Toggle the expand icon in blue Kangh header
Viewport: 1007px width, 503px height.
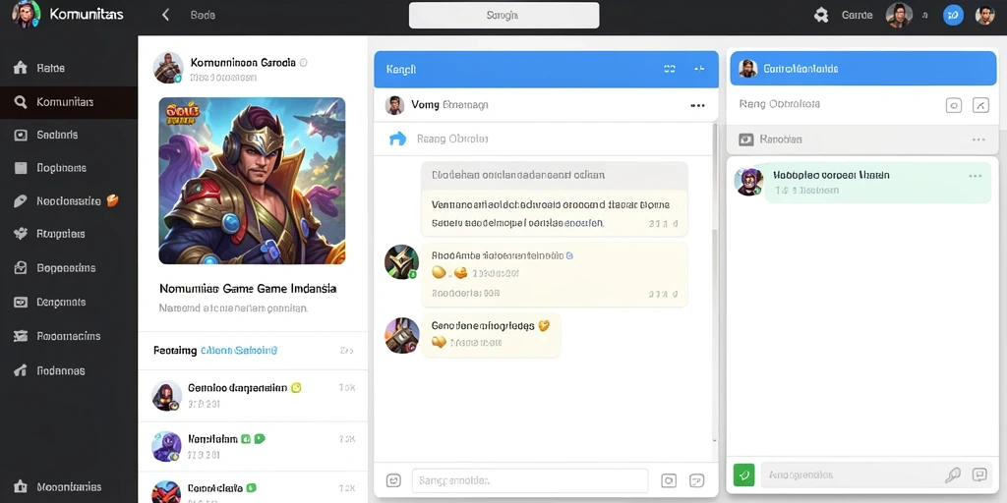(x=670, y=69)
